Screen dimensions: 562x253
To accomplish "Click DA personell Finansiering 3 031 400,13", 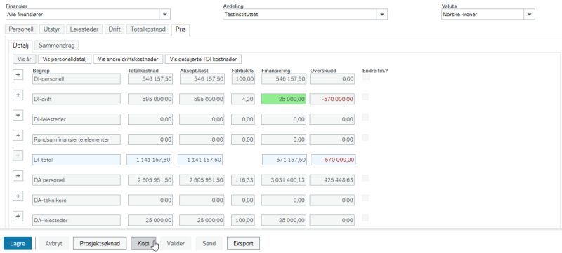I will point(284,180).
